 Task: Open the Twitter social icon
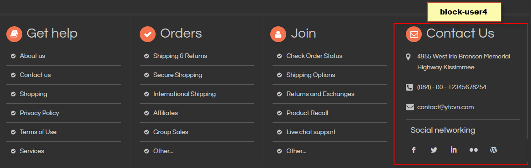tap(434, 150)
